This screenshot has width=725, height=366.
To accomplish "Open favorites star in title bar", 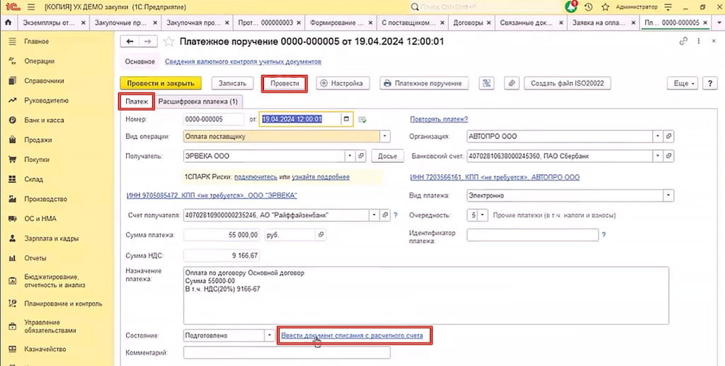I will 605,7.
